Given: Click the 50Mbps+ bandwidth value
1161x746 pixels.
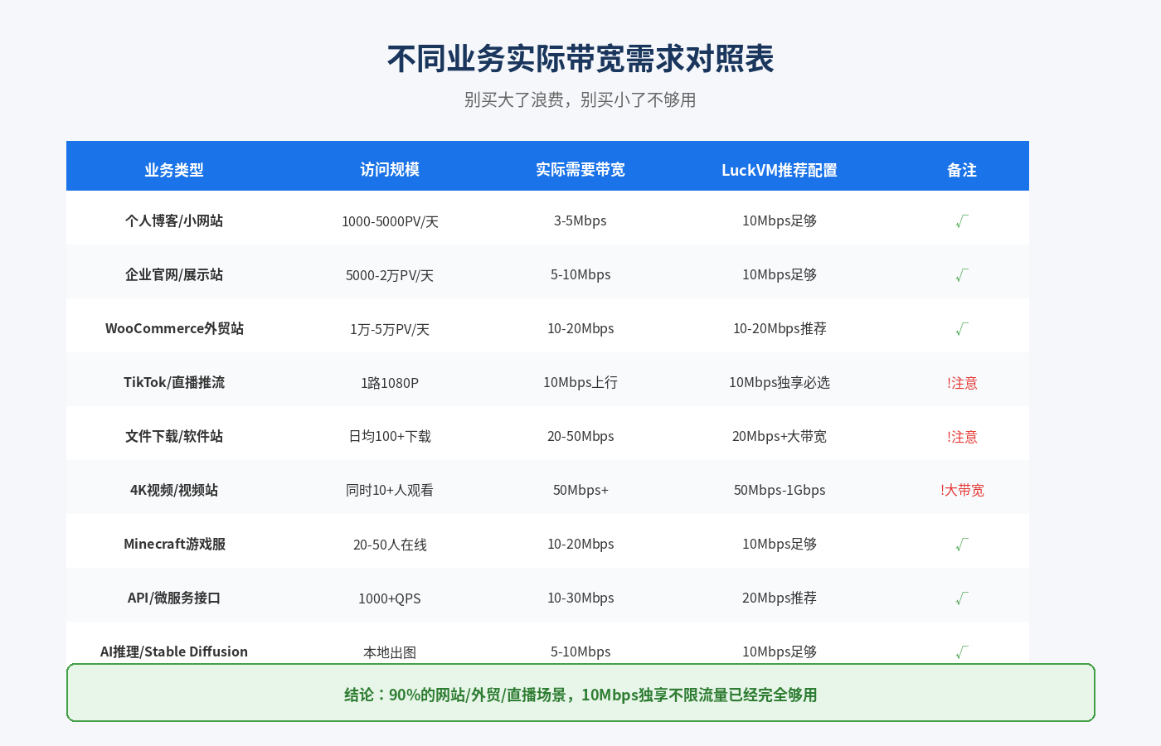Looking at the screenshot, I should [x=580, y=490].
